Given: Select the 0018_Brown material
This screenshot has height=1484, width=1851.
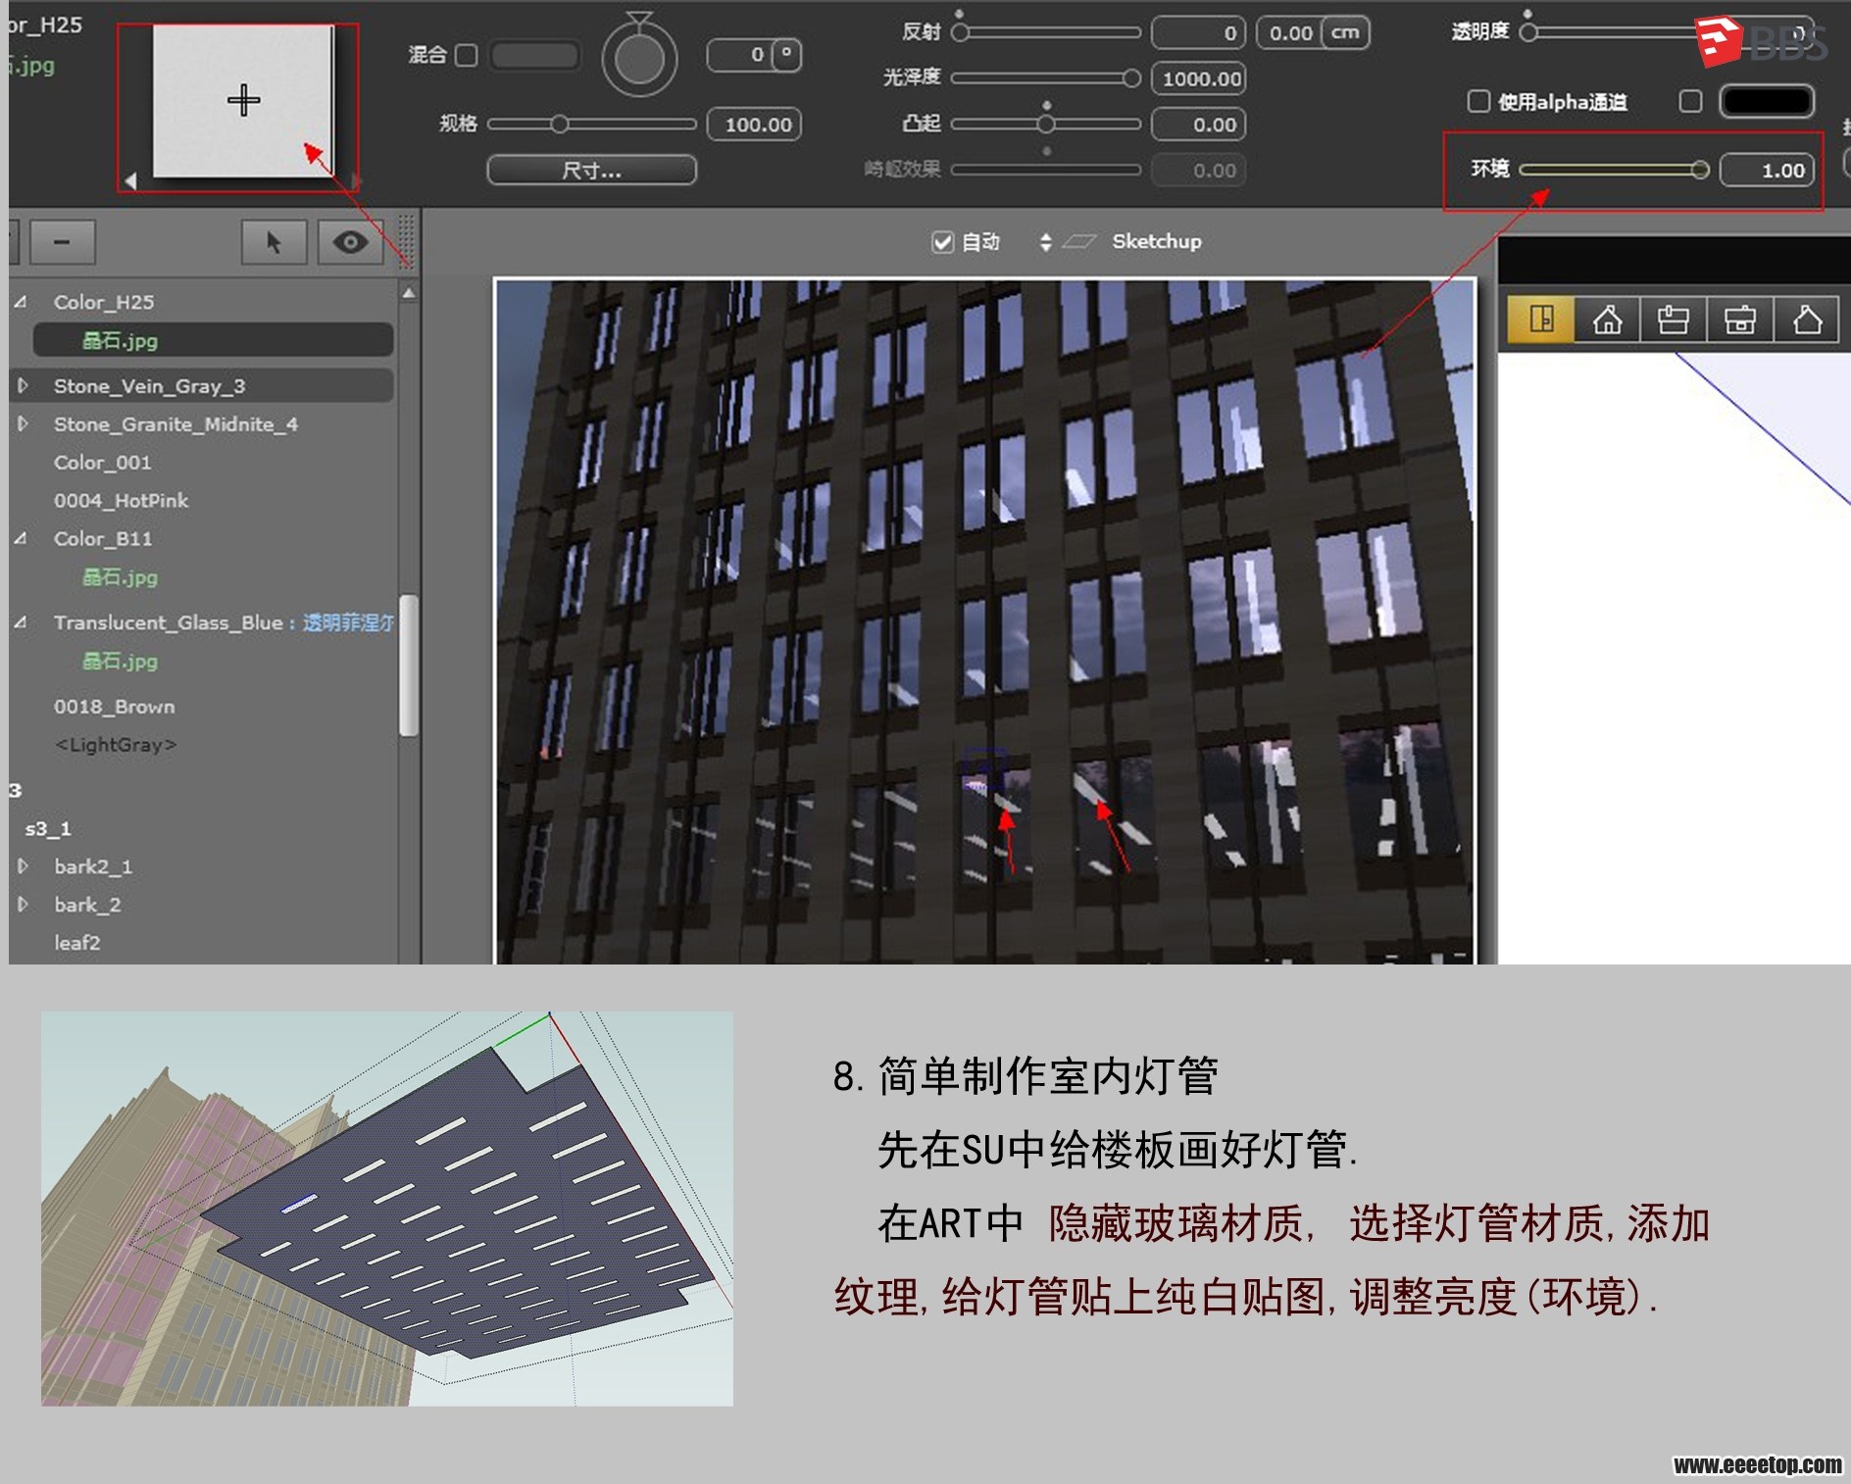Looking at the screenshot, I should 115,706.
